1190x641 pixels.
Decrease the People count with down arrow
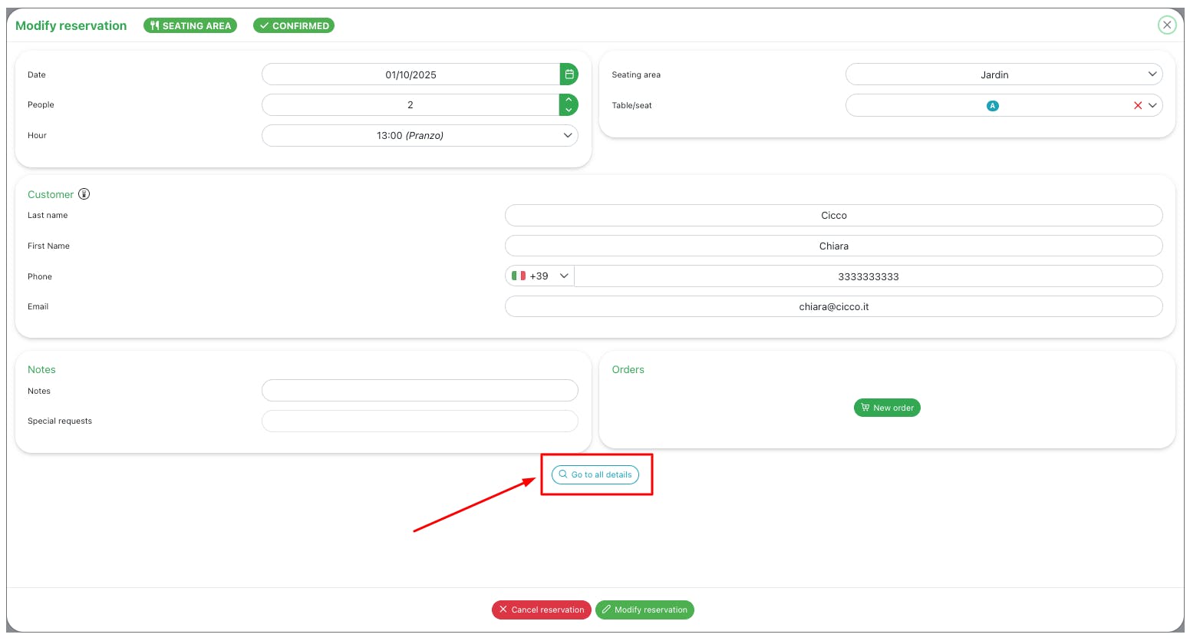(569, 110)
